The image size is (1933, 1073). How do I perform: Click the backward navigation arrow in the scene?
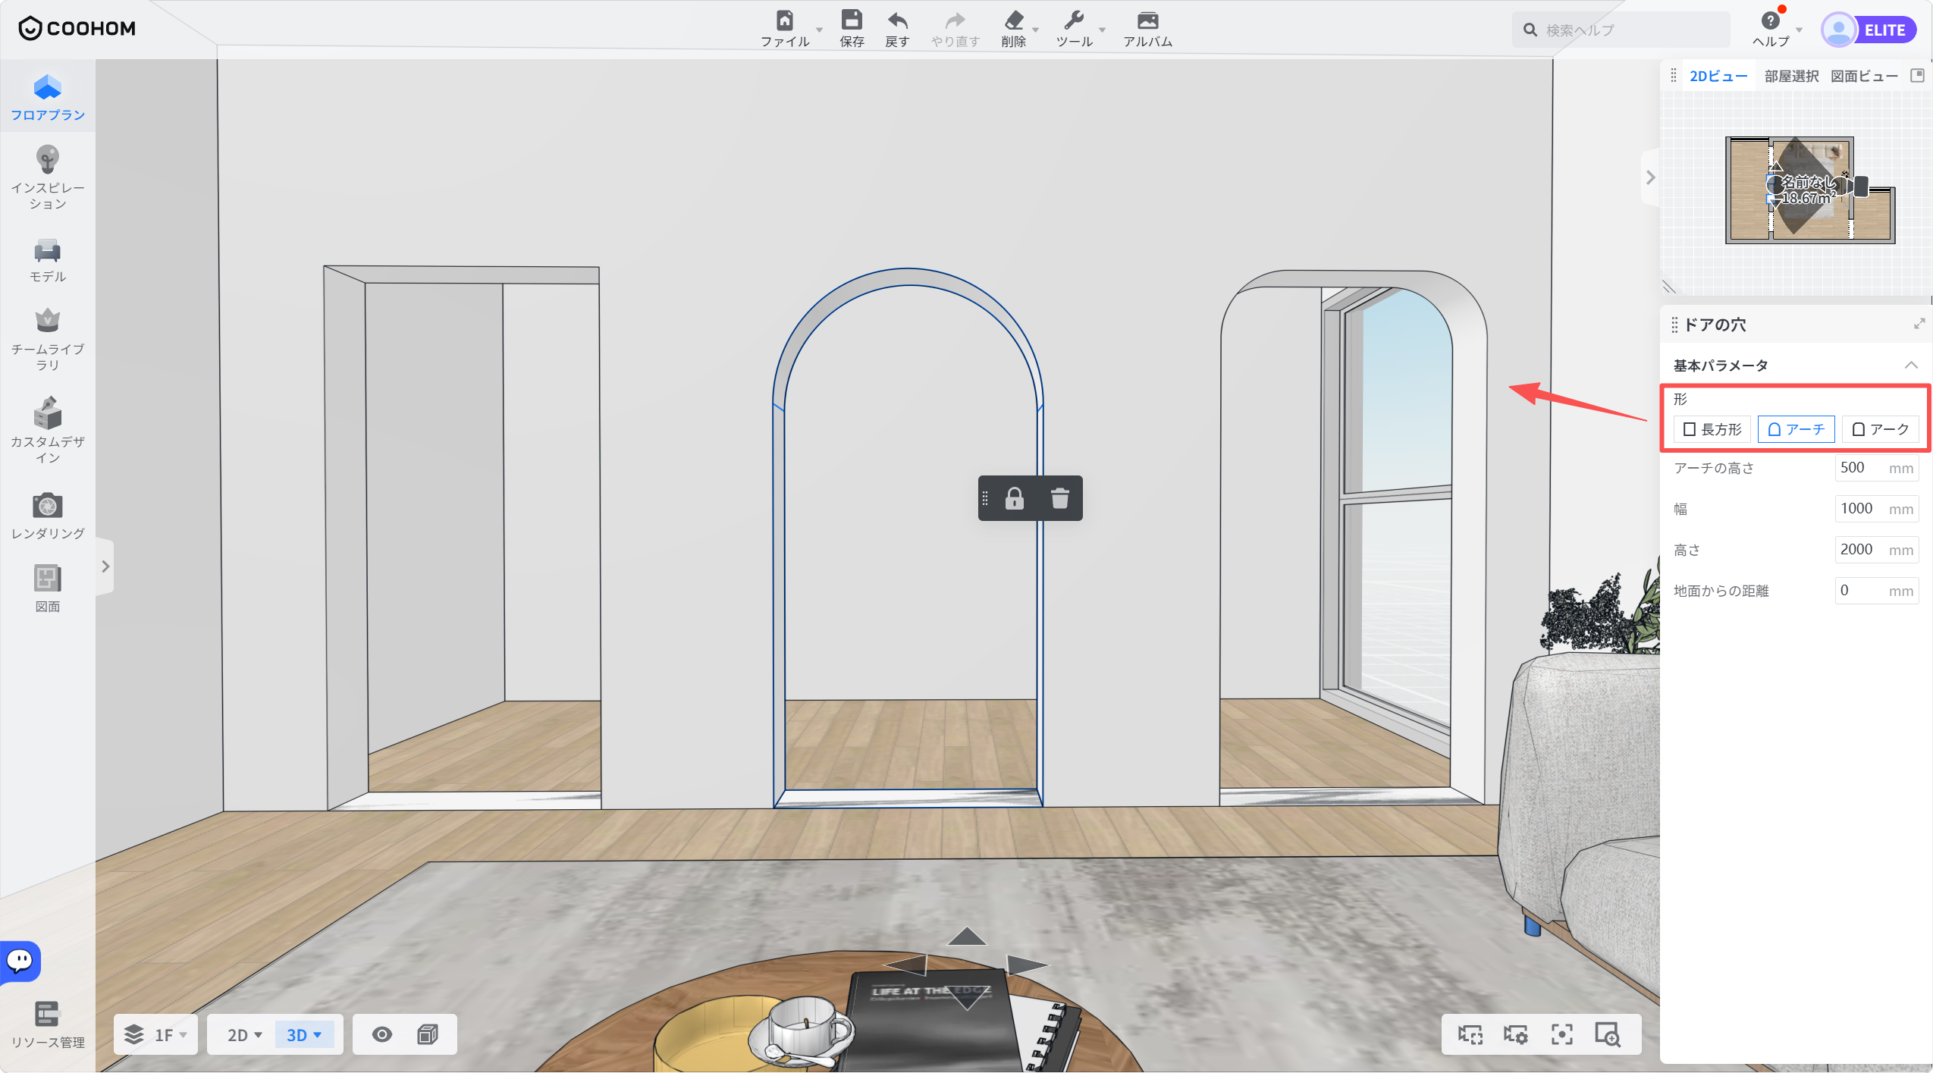tap(967, 998)
